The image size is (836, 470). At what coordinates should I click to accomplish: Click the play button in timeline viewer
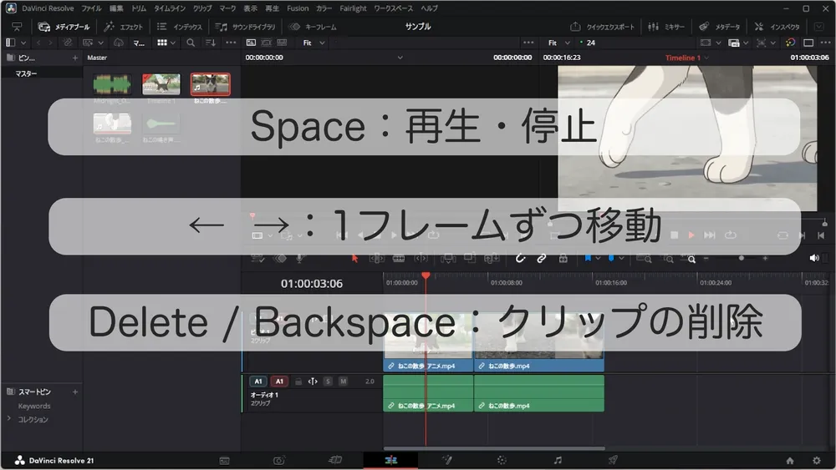[x=691, y=235]
